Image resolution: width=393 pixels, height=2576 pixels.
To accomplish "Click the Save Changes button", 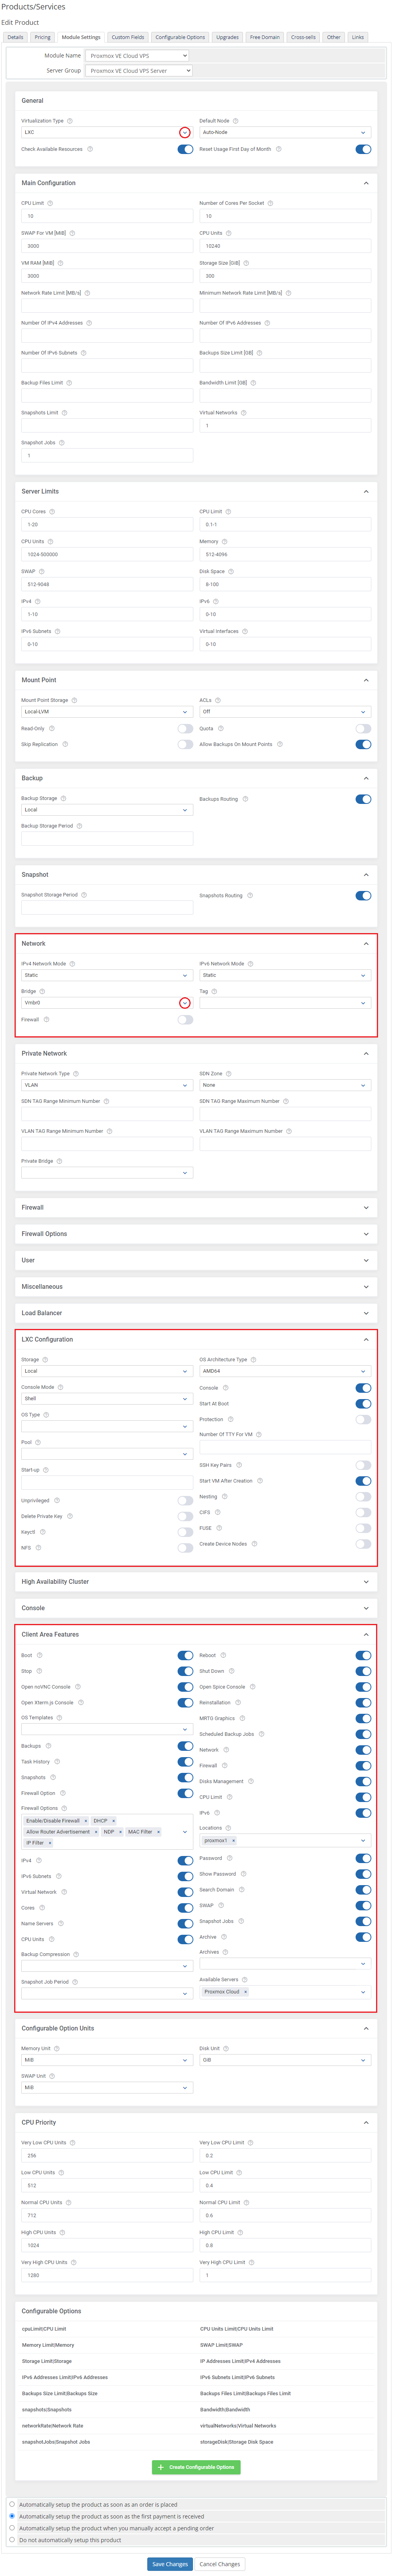I will click(170, 2564).
